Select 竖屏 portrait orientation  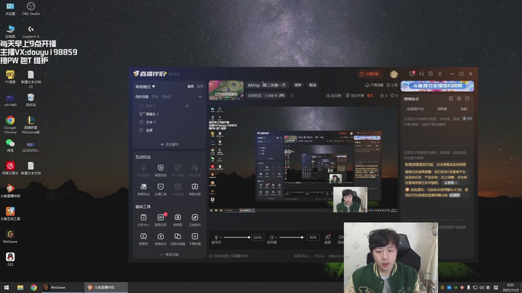[x=200, y=87]
